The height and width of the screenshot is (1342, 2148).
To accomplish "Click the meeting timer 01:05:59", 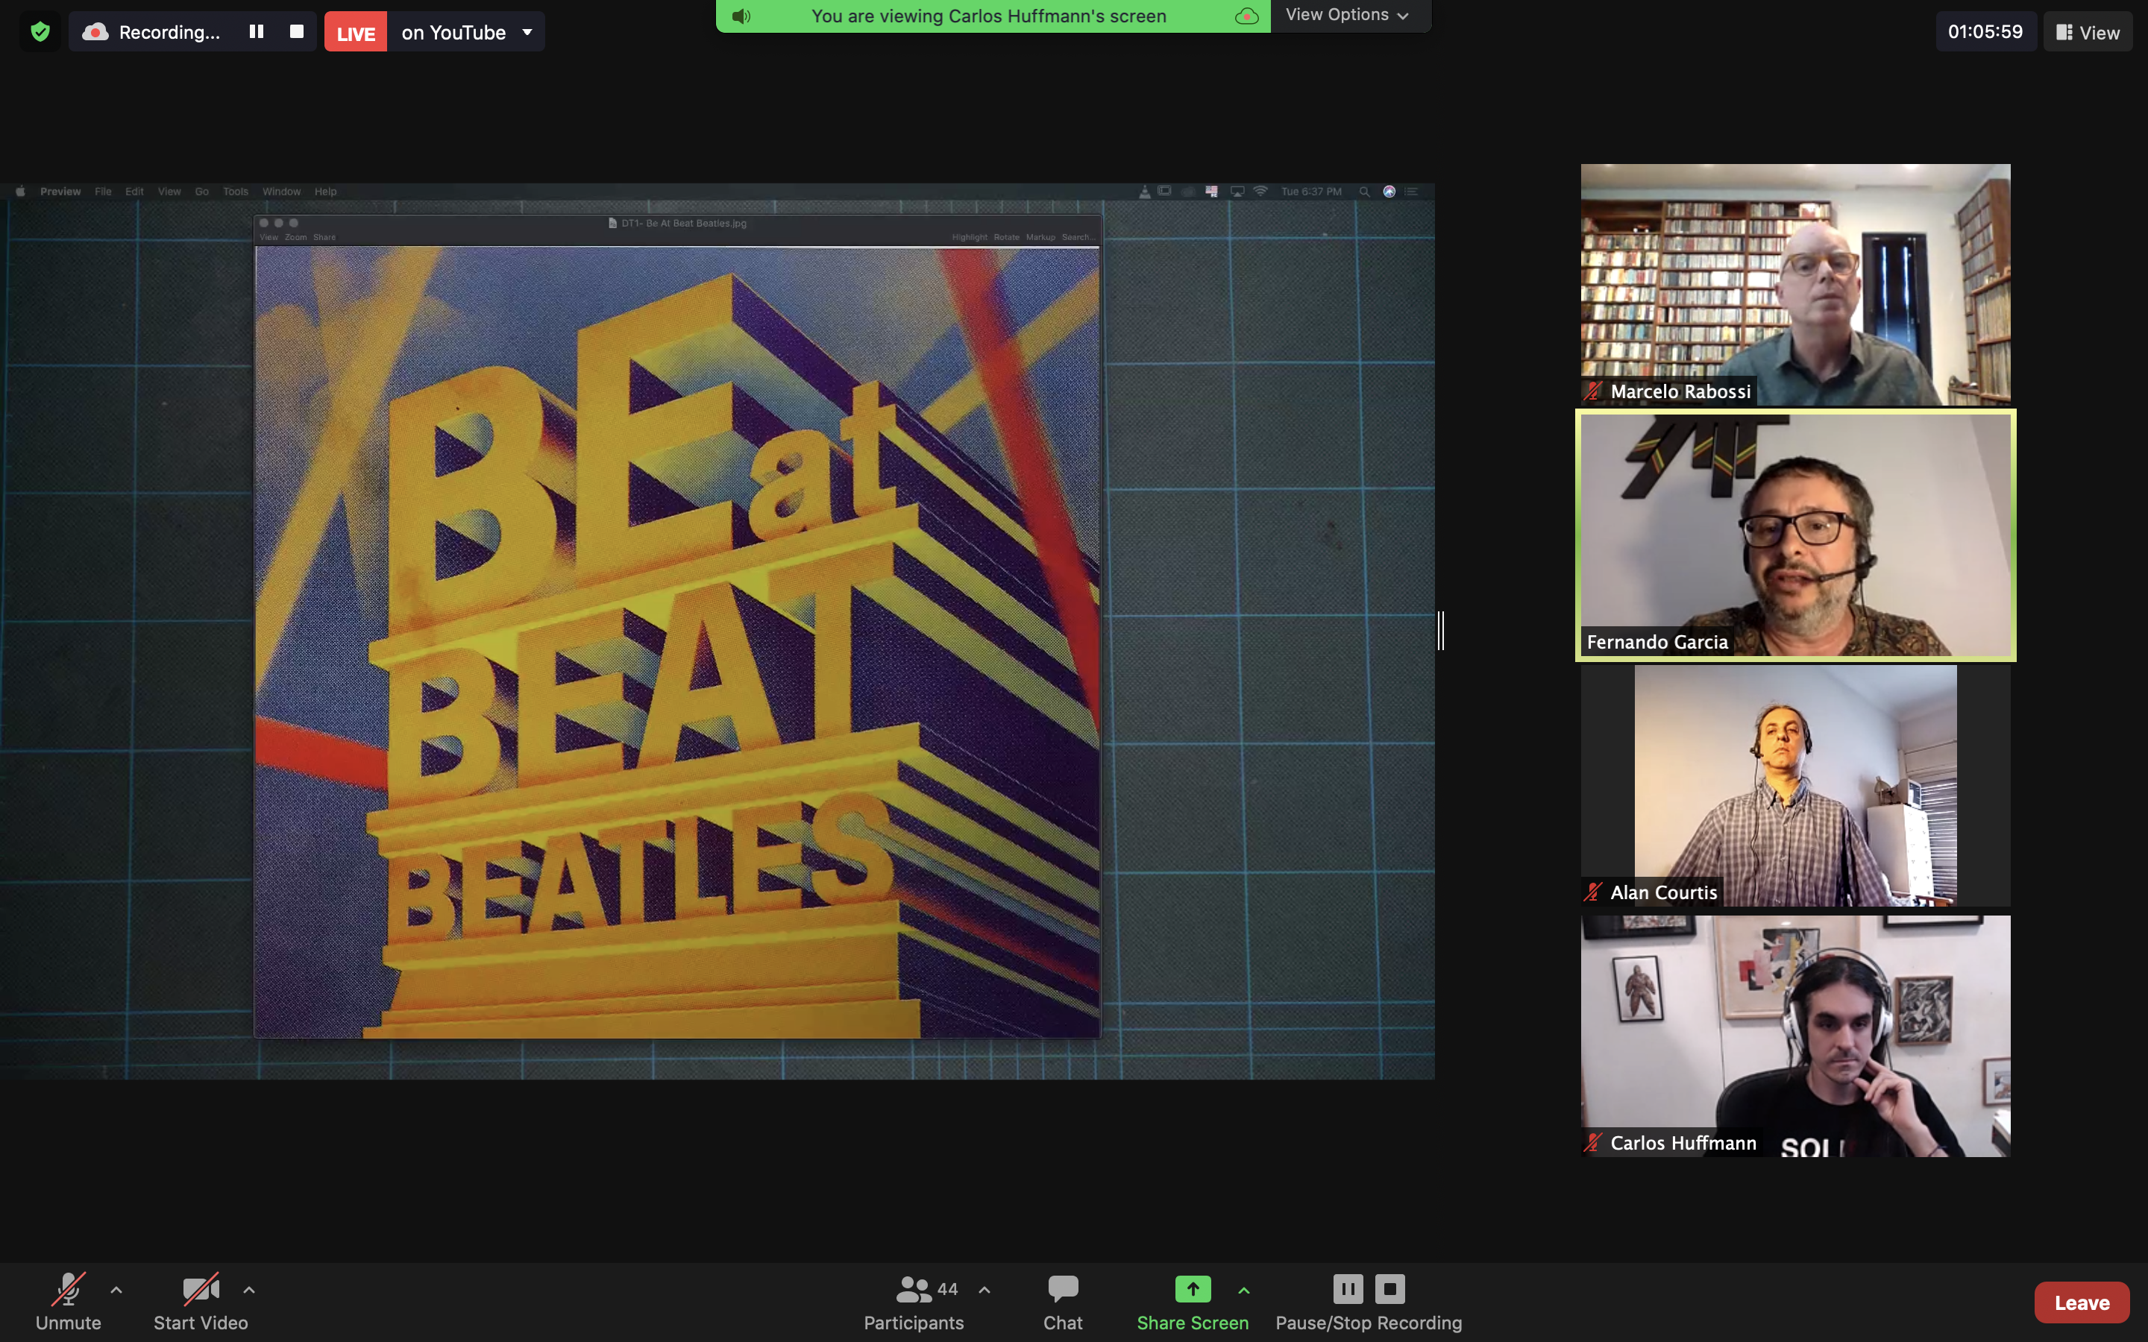I will 1985,32.
